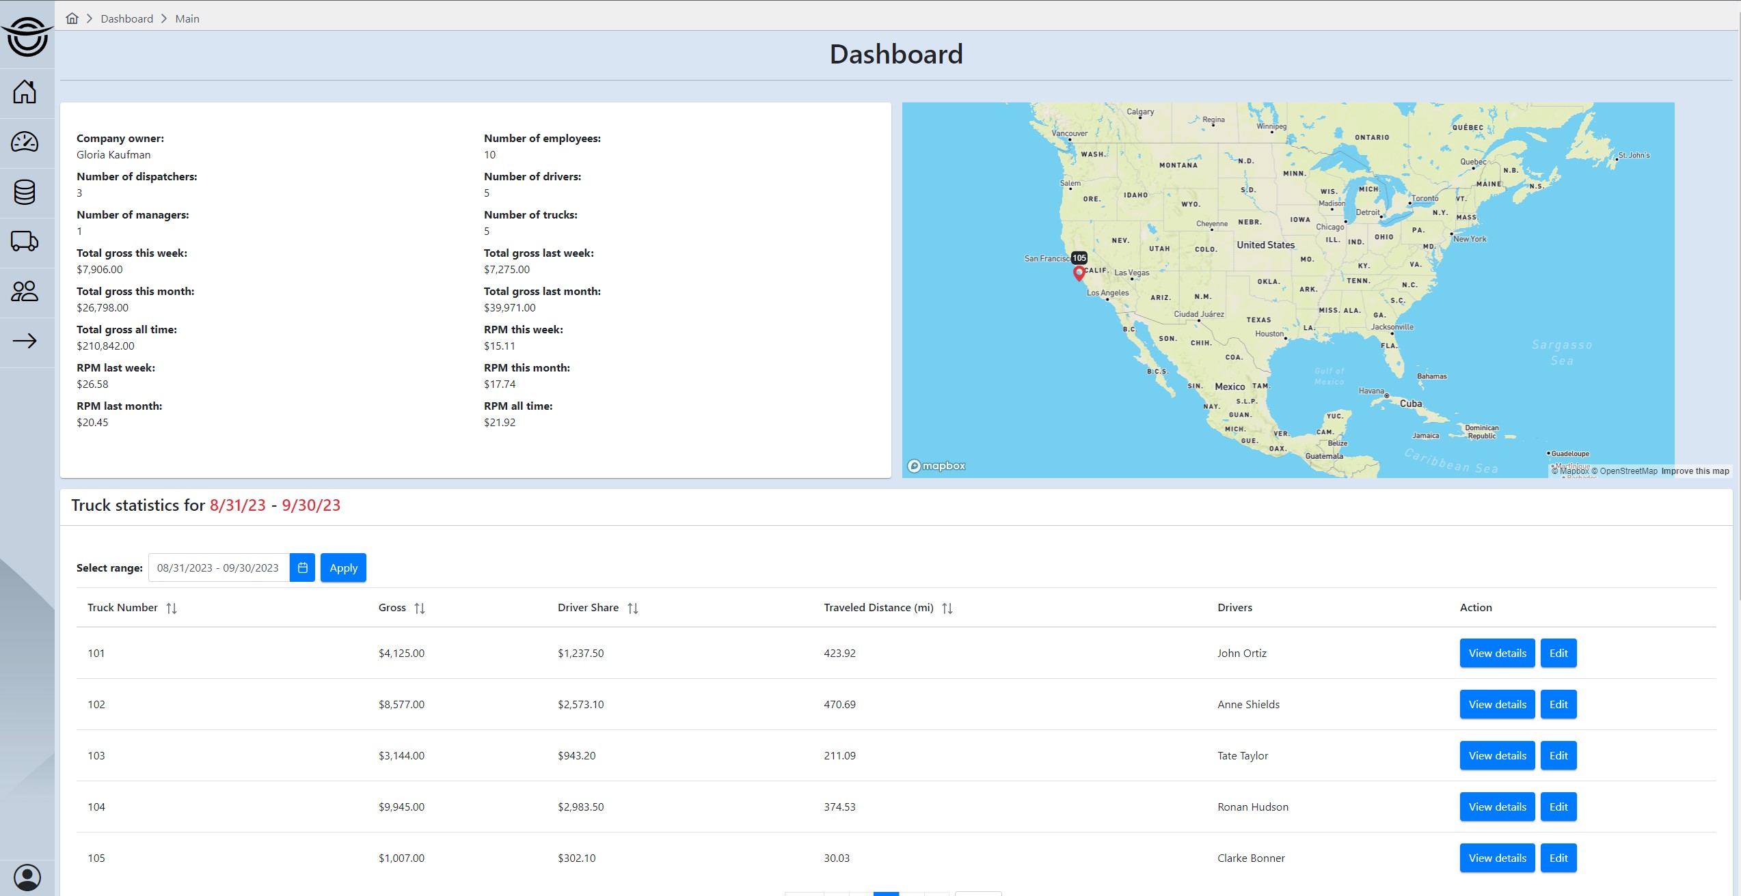View details for truck 102
This screenshot has width=1741, height=896.
pyautogui.click(x=1497, y=704)
